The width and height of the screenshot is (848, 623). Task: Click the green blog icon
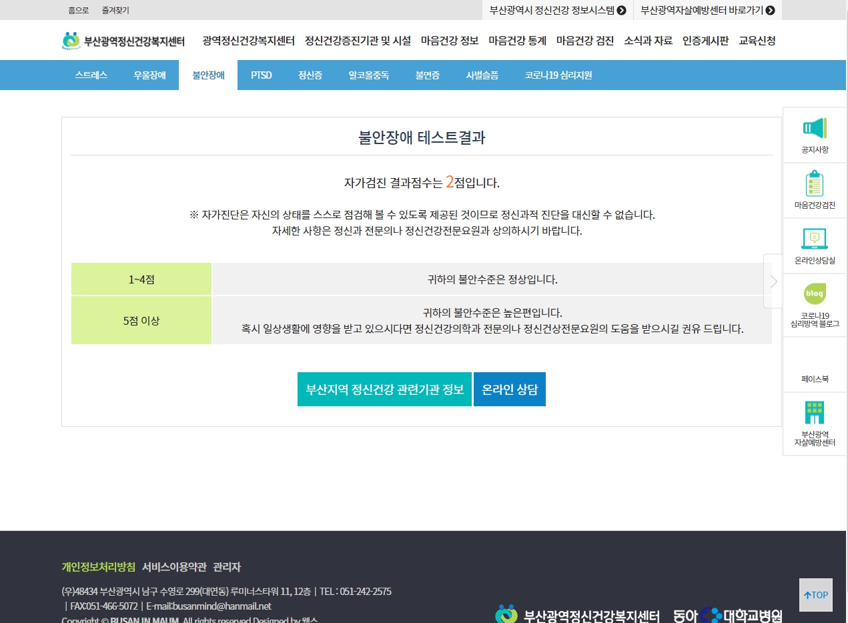click(815, 293)
